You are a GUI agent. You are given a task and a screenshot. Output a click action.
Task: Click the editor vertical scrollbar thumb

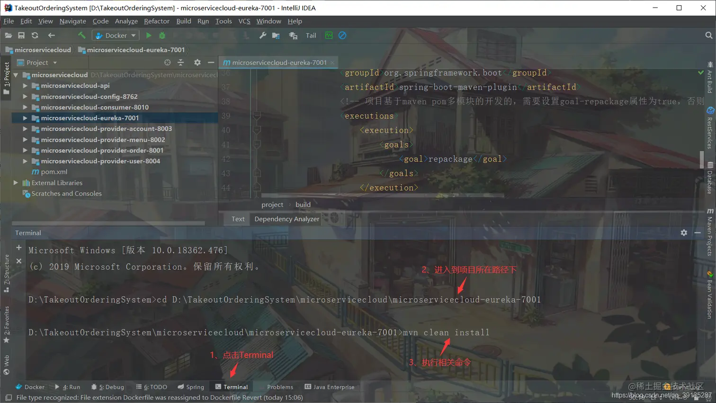[702, 160]
